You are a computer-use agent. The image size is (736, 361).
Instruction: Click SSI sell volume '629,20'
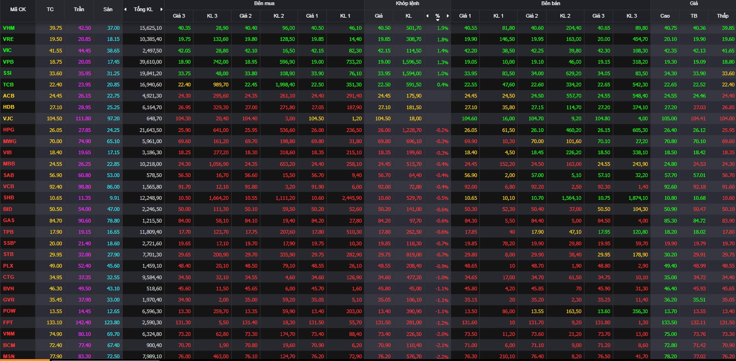[x=573, y=73]
